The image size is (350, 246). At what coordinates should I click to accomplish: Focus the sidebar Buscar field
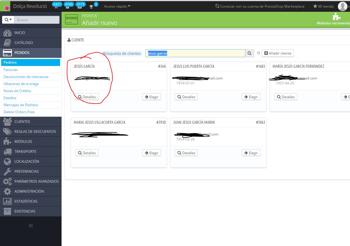(37, 20)
